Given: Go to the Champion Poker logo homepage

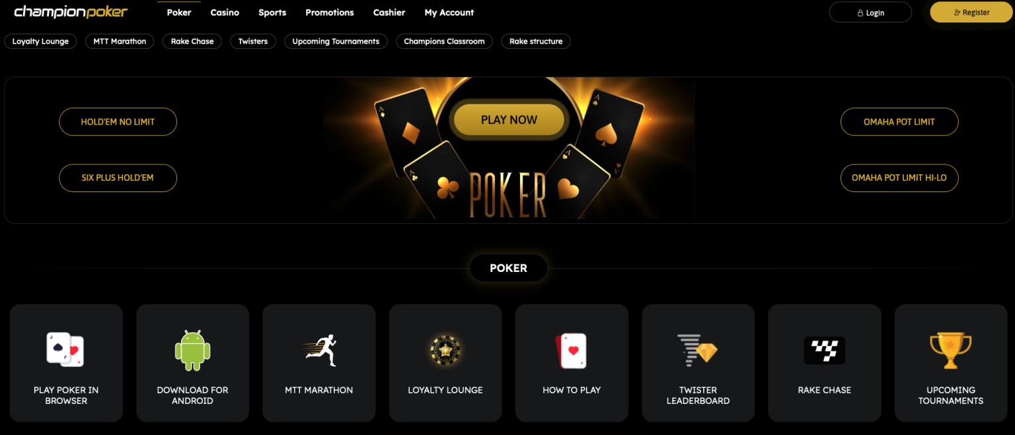Looking at the screenshot, I should click(x=71, y=12).
